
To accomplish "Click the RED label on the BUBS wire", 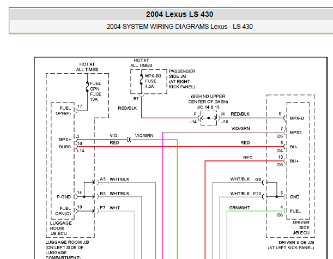I will pyautogui.click(x=114, y=143).
